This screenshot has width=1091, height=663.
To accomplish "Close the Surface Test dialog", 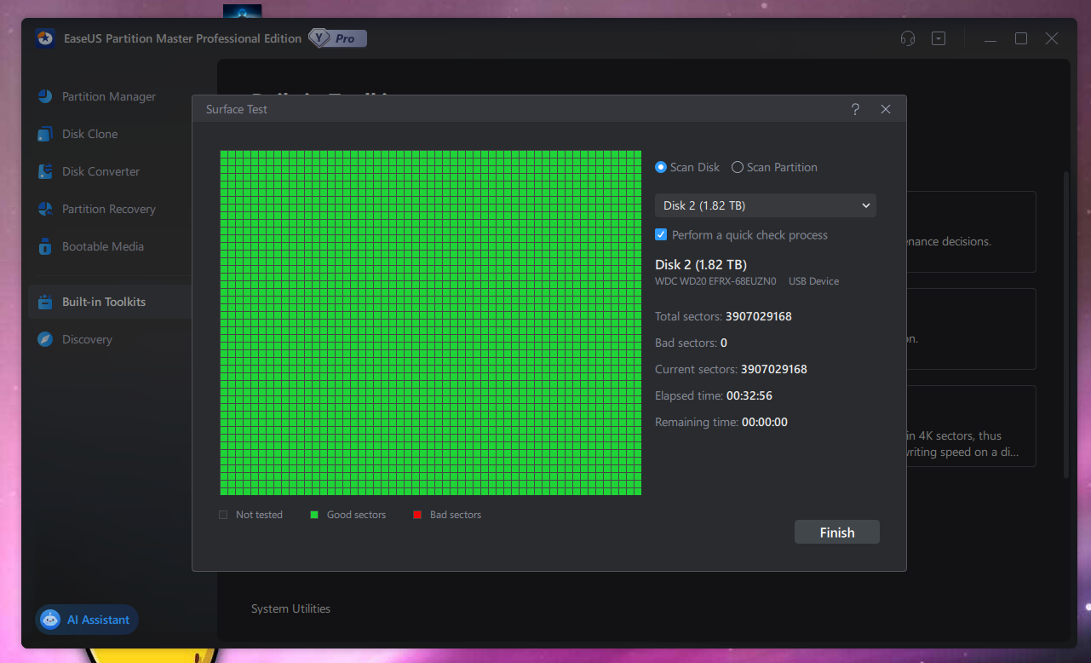I will coord(886,109).
